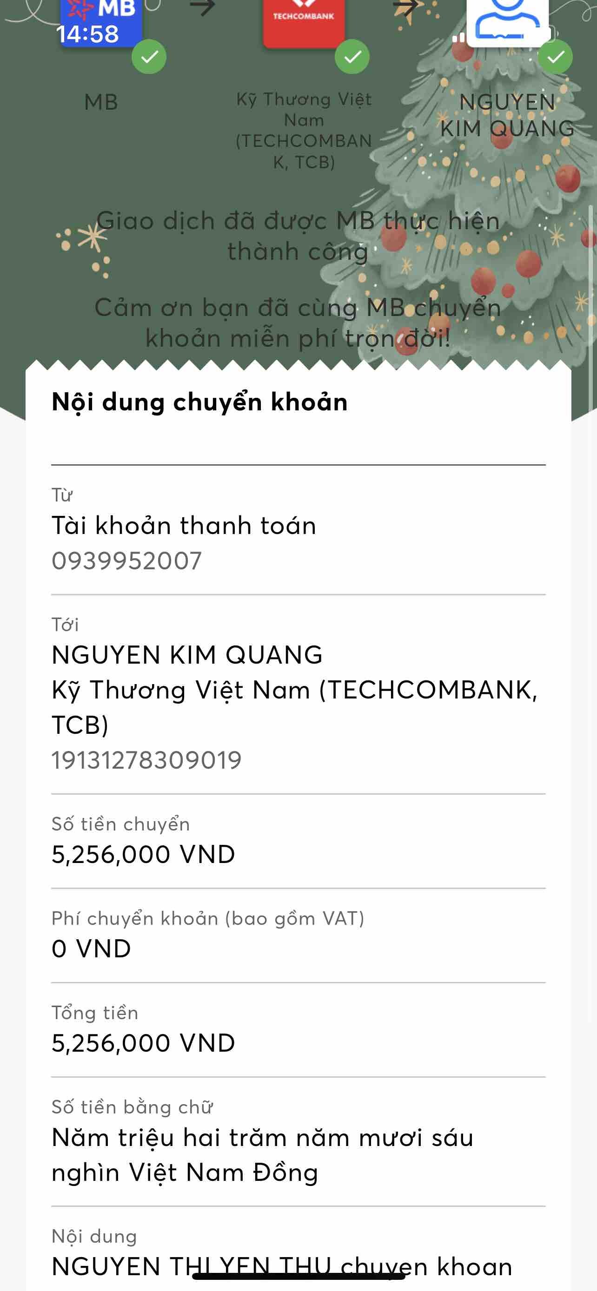Click the green checkmark under Techcombank logo
Screen dimensions: 597x1291
coord(352,57)
